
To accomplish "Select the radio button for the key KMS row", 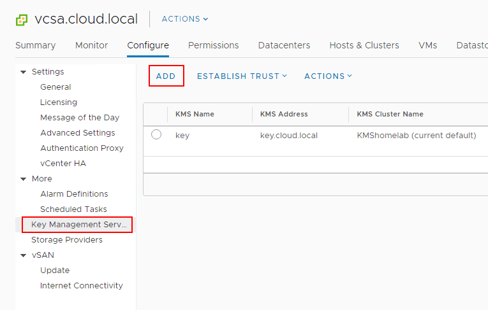I will tap(156, 135).
